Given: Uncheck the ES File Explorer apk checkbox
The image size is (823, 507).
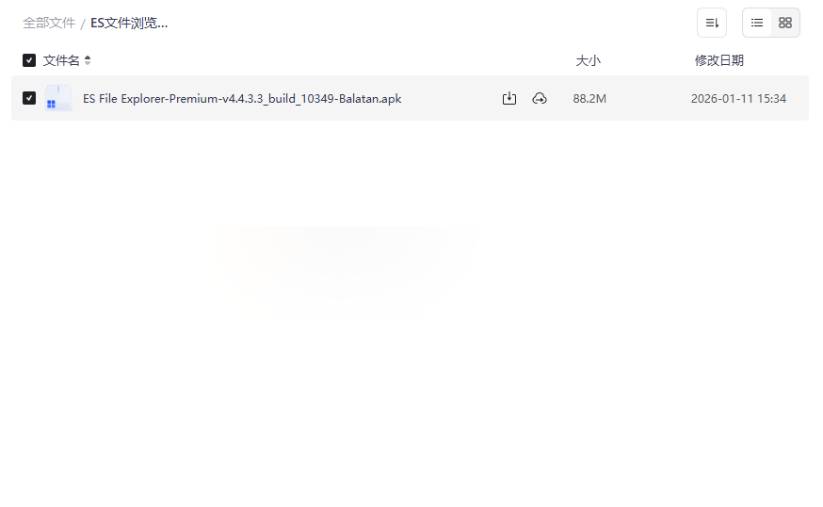Looking at the screenshot, I should point(29,98).
